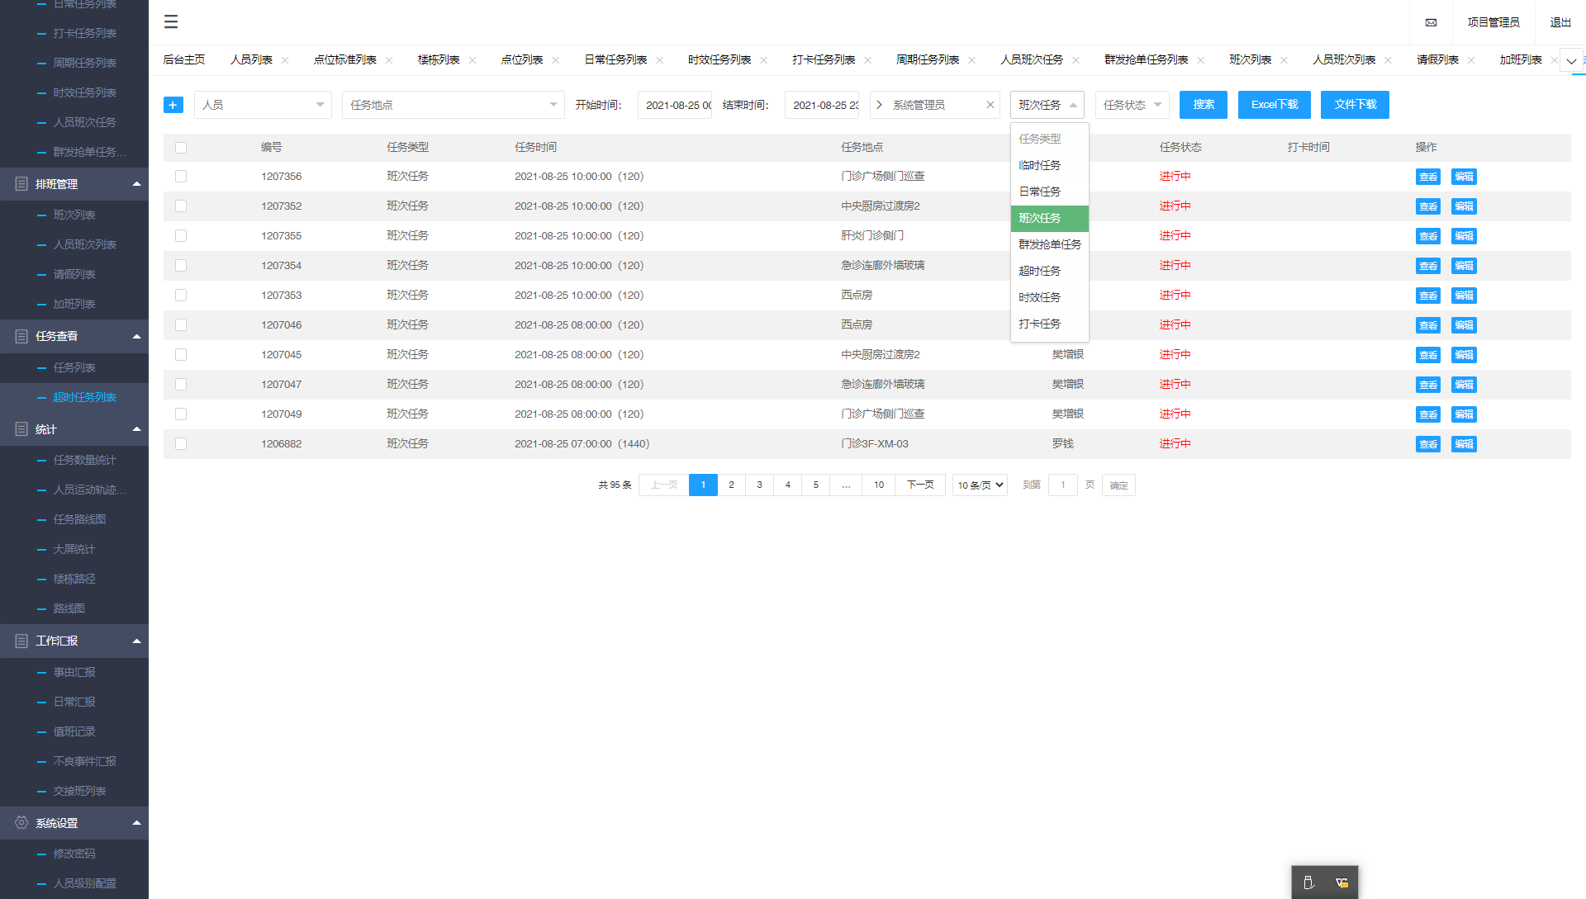Screen dimensions: 1586x899
Task: Collapse the 排班管理 sidebar section arrow
Action: tap(137, 184)
